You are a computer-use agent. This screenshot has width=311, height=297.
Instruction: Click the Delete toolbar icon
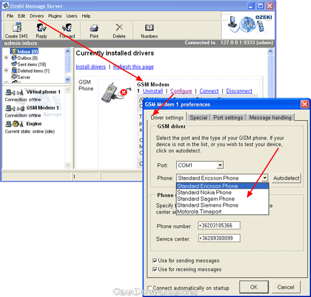point(119,28)
